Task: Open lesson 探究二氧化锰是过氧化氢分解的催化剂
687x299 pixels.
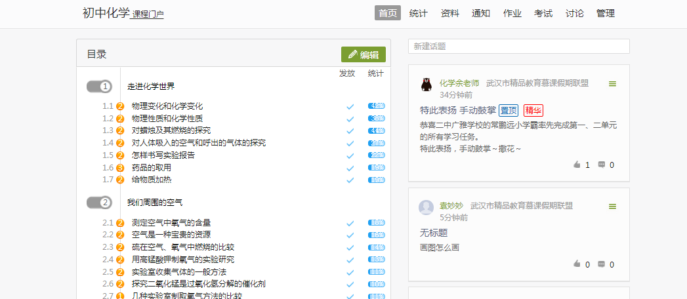Action: click(198, 284)
